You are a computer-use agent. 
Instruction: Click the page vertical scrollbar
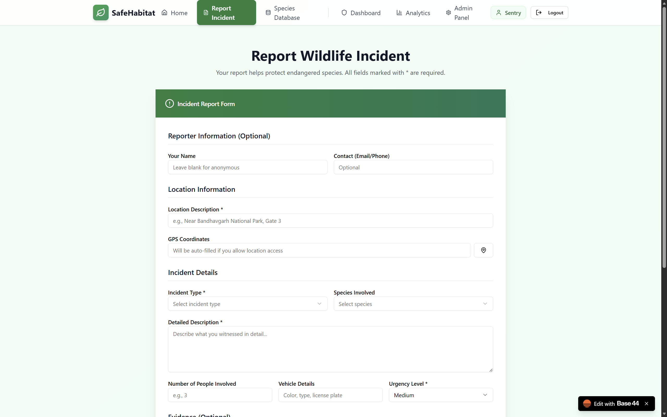click(664, 138)
